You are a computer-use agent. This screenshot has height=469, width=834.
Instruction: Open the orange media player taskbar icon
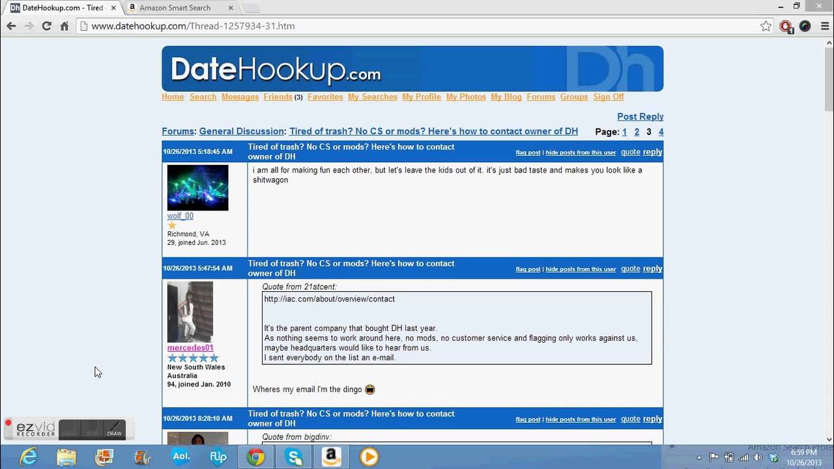(369, 457)
